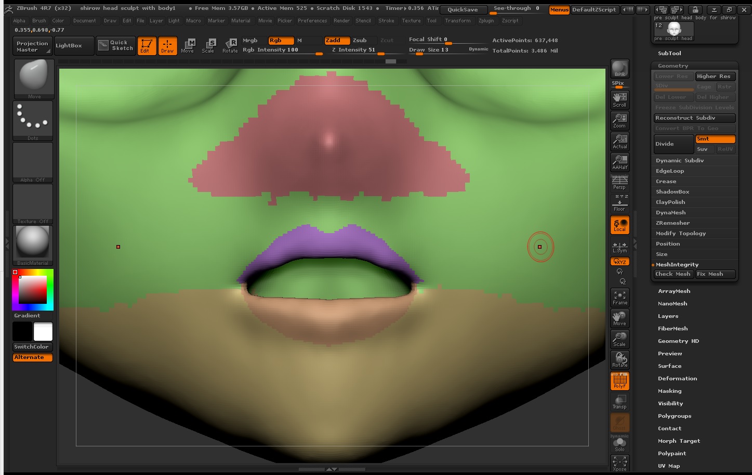752x475 pixels.
Task: Toggle Transp transparency mode
Action: (x=619, y=402)
